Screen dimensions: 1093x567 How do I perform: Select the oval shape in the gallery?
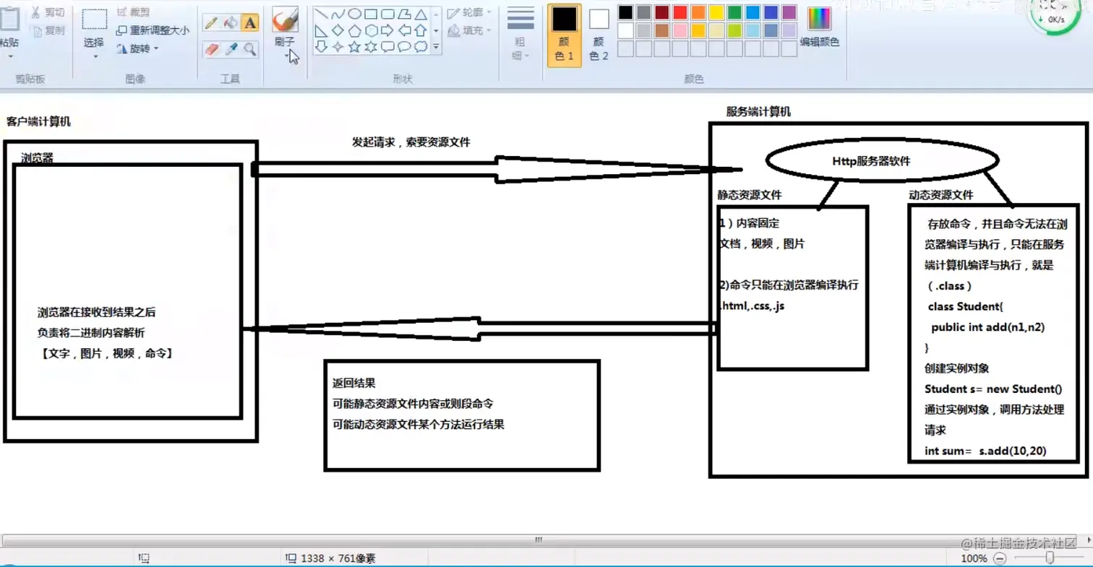coord(355,14)
